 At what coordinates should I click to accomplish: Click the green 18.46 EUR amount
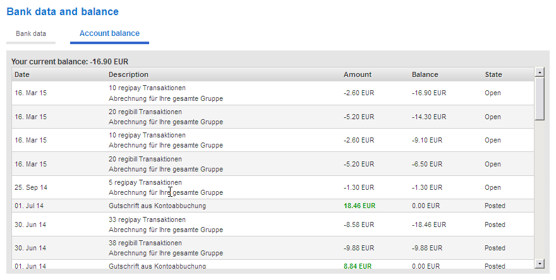click(360, 206)
